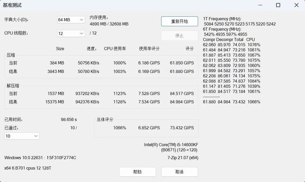Screen dimensions: 305x182
Task: Open the CPU 线程数 dropdown showing 12
Action: [71, 34]
